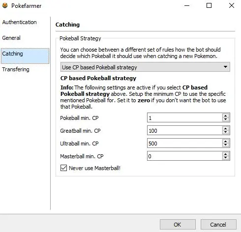Increase Pokeball min. CP with up arrow

coord(226,116)
